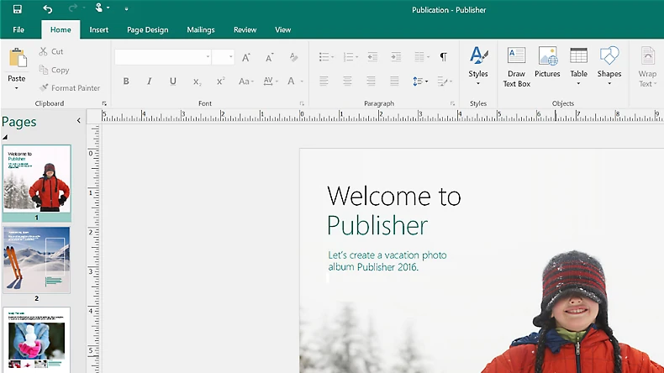Viewport: 664px width, 373px height.
Task: Align text right
Action: point(371,81)
